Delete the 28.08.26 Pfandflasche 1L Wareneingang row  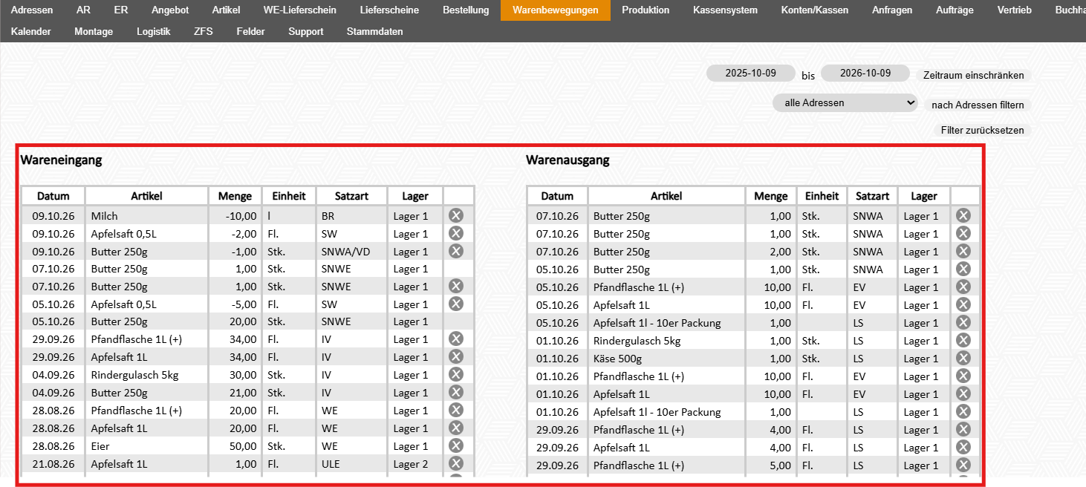click(x=456, y=411)
